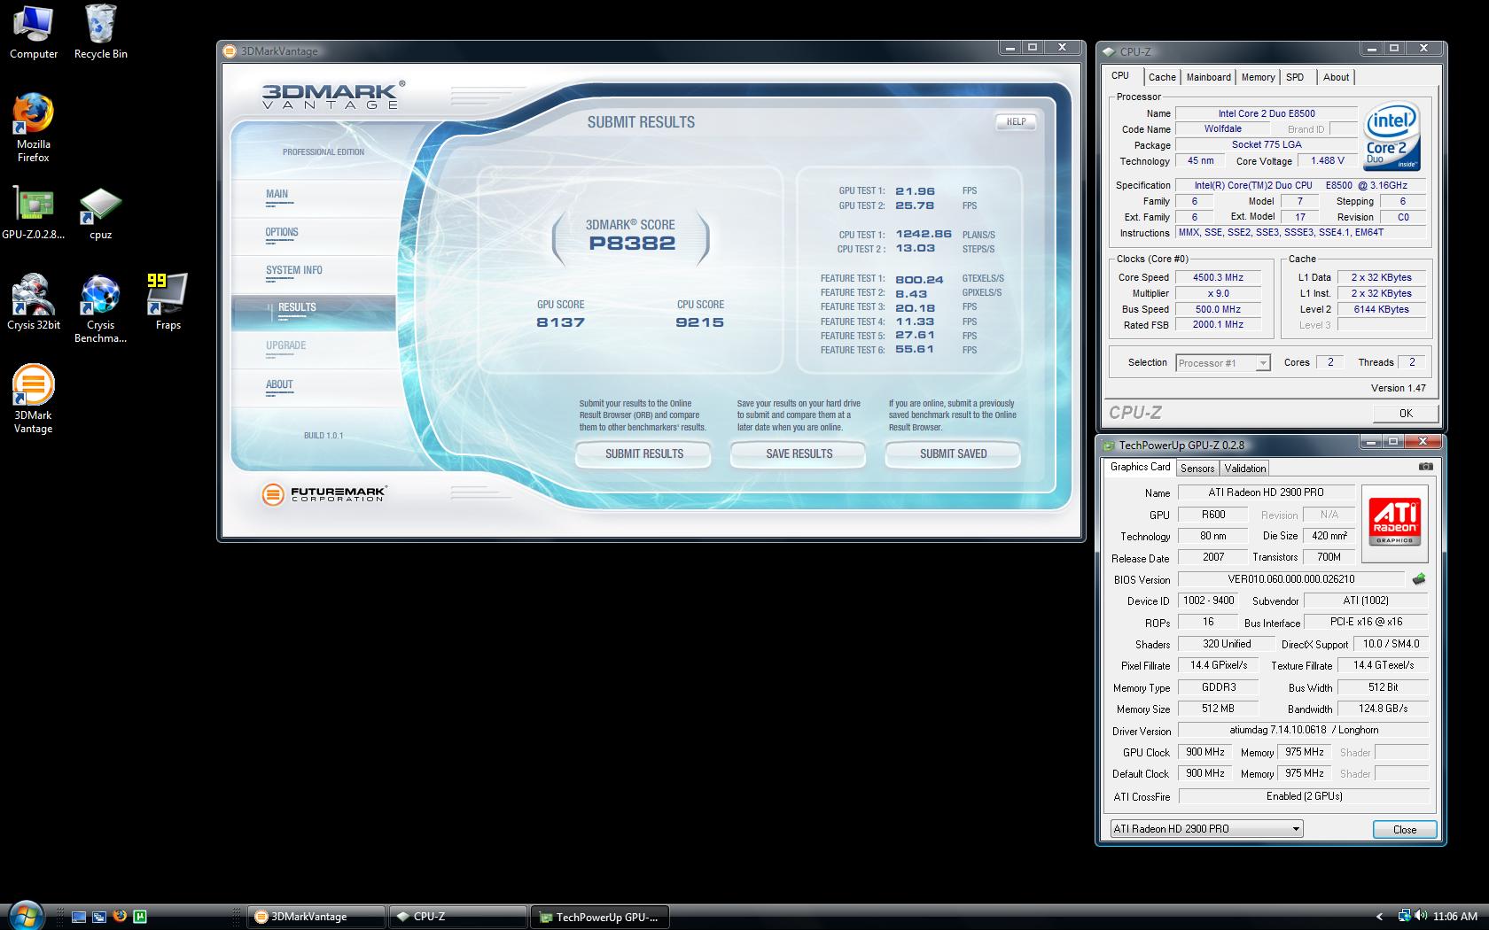Click the 3DMark Vantage logo
Image resolution: width=1489 pixels, height=930 pixels.
[x=333, y=95]
